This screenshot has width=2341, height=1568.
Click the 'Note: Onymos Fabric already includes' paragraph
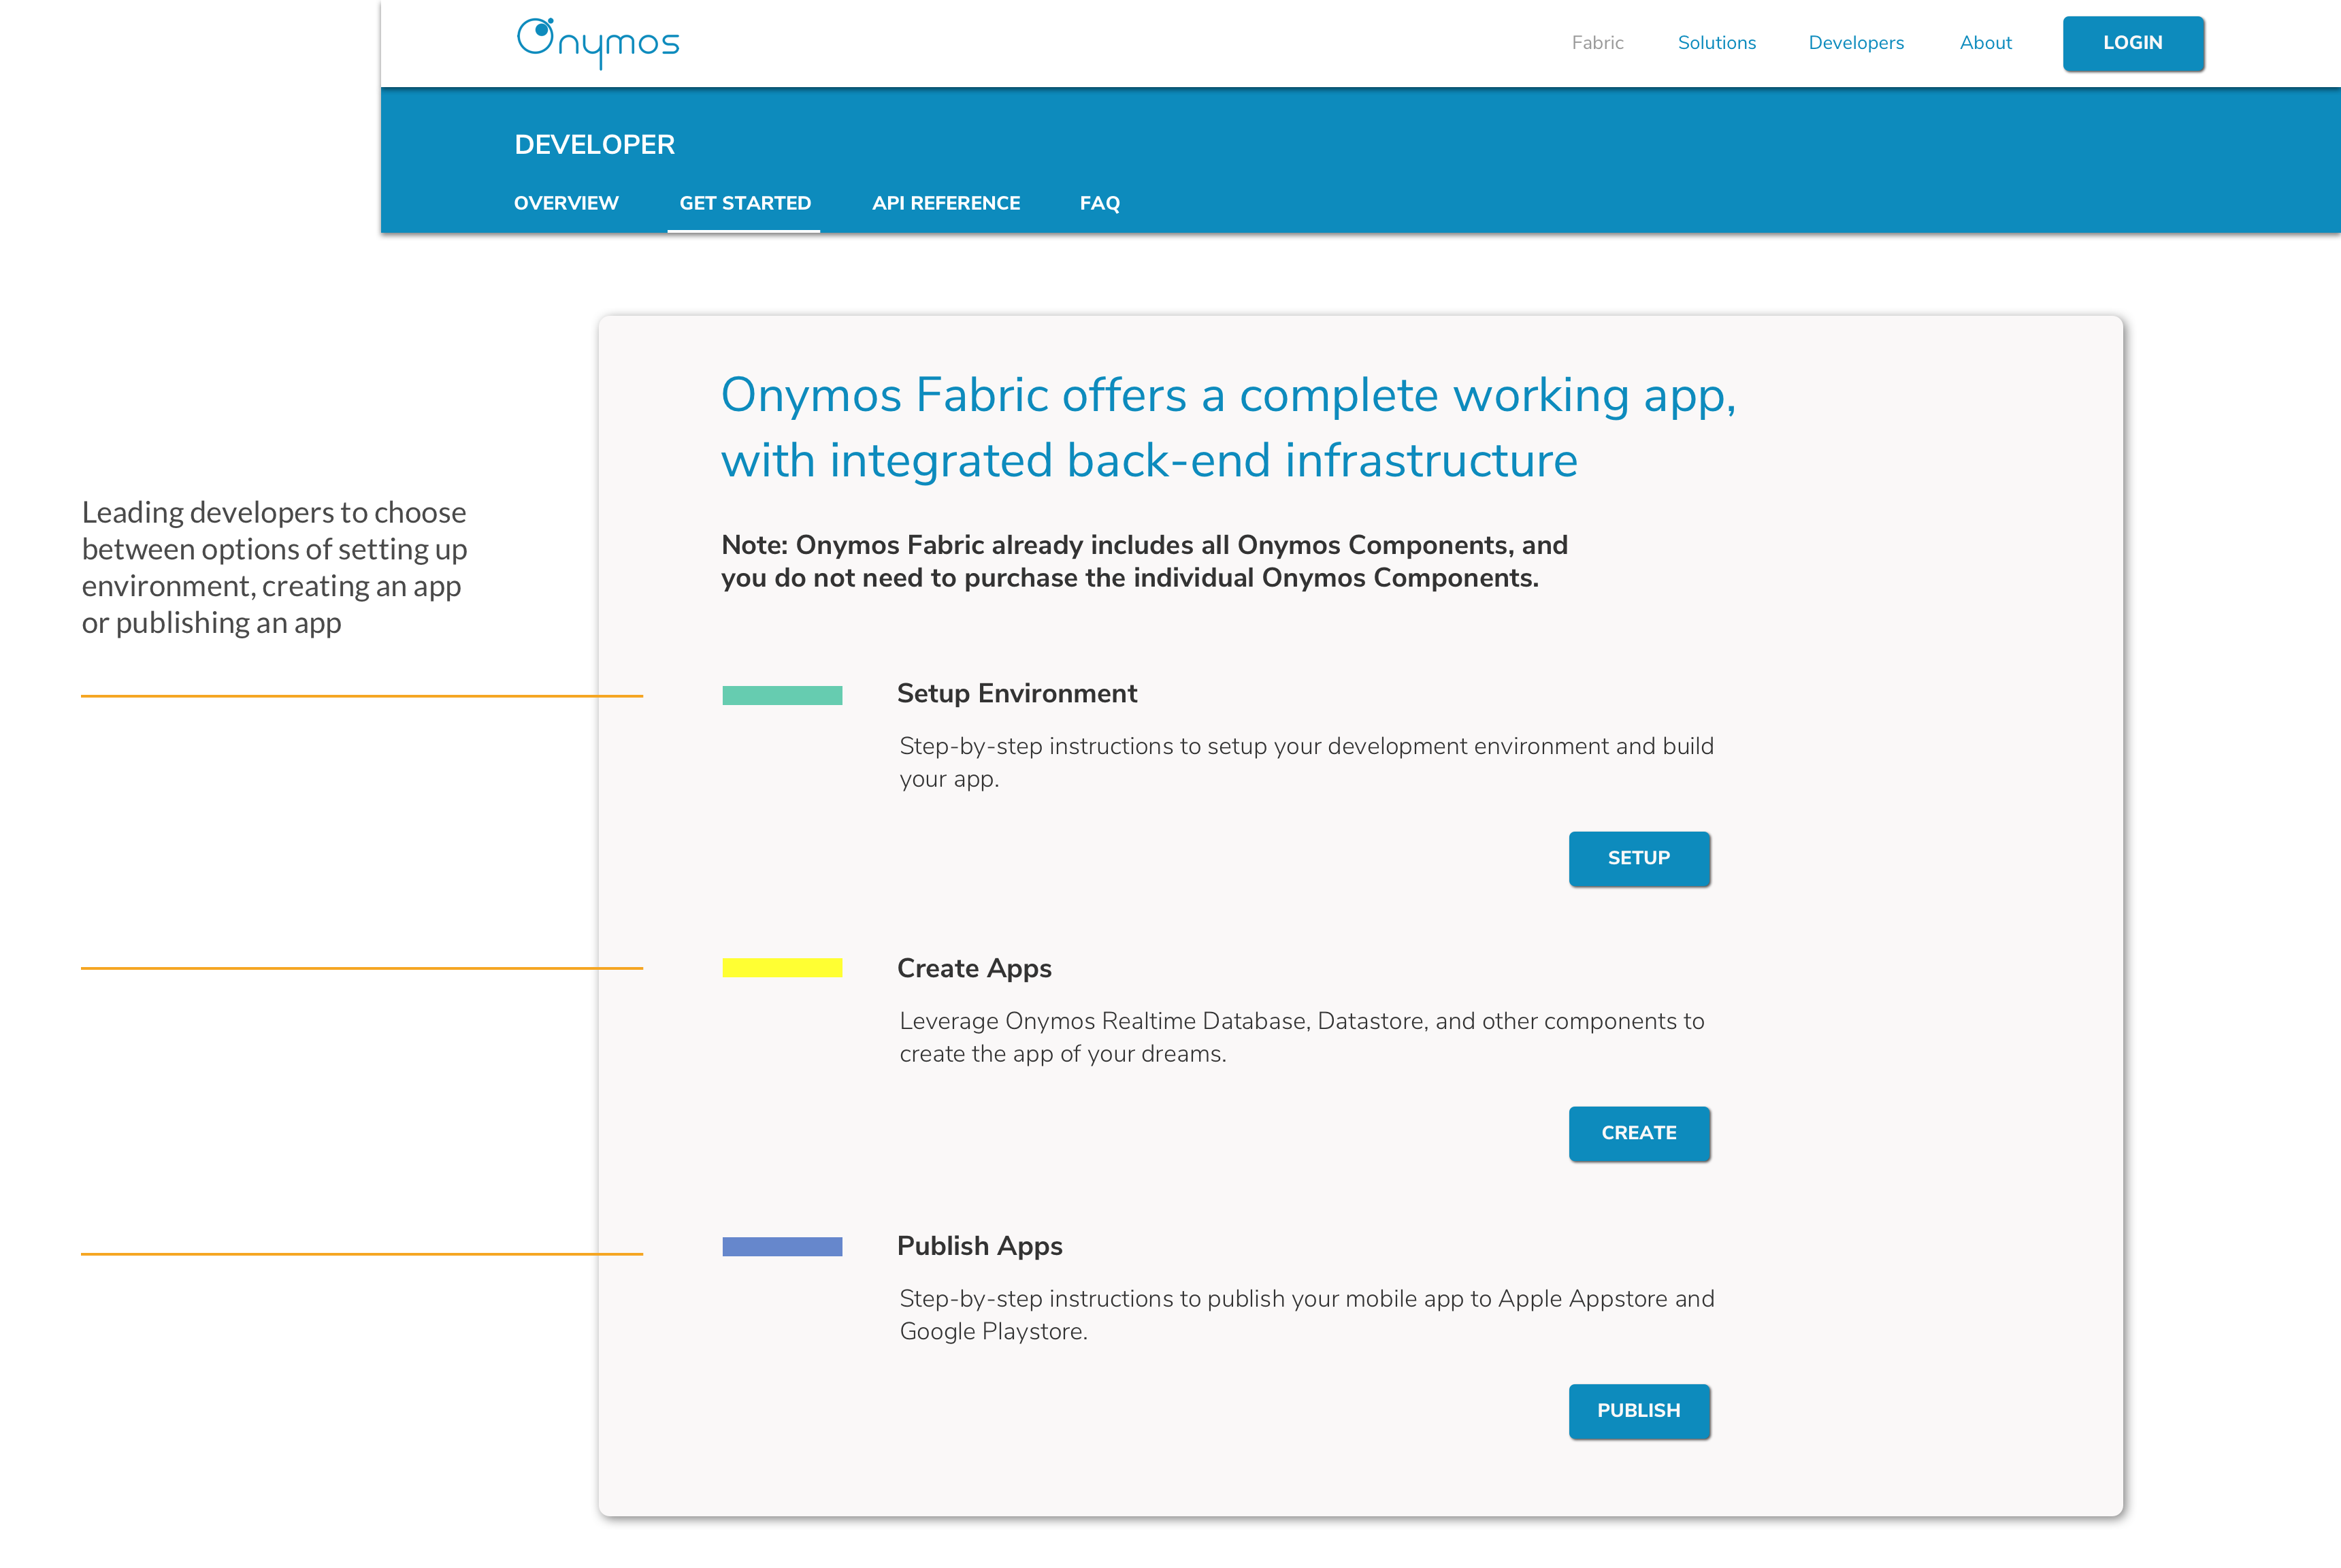(x=1144, y=561)
